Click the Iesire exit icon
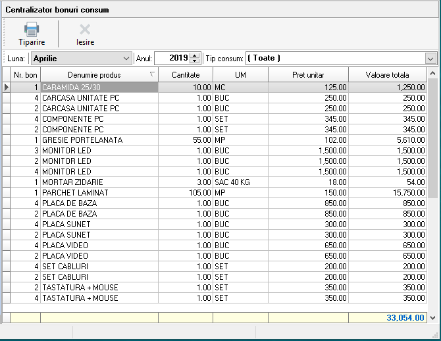The width and height of the screenshot is (441, 341). [x=85, y=29]
